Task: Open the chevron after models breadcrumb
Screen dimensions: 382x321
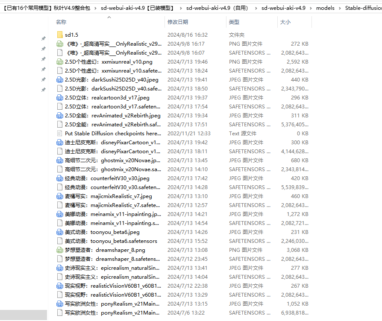Action: tap(340, 8)
